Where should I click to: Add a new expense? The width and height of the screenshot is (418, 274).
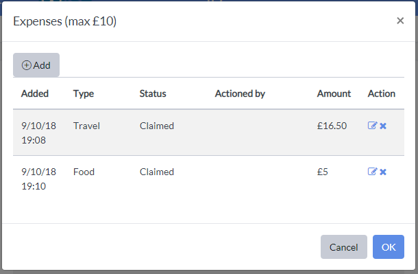(36, 65)
